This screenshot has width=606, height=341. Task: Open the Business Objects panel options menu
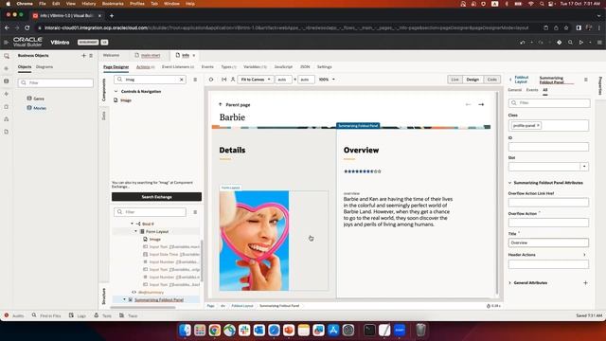click(91, 56)
